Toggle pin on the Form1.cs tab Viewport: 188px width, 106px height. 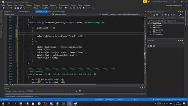pos(44,12)
